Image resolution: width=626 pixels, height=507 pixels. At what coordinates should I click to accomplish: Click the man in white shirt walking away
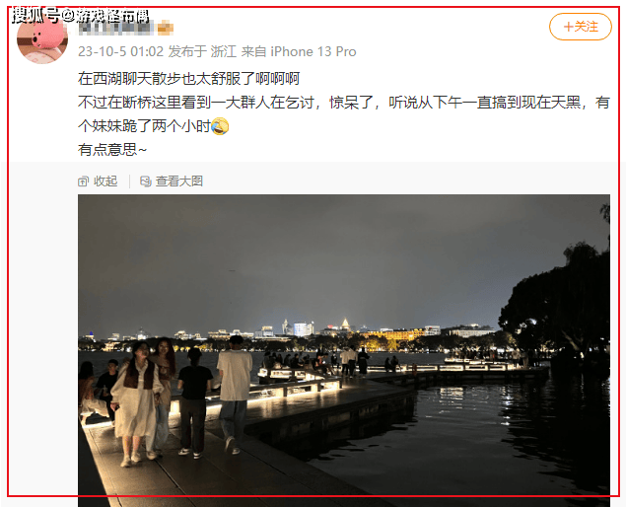[x=234, y=395]
